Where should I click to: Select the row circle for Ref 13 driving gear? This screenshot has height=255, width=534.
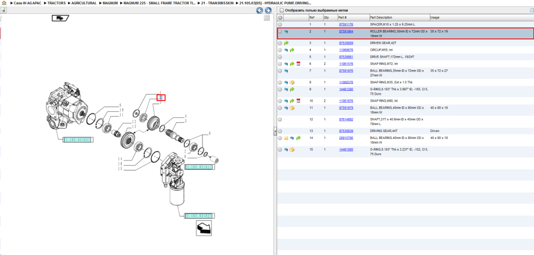pyautogui.click(x=280, y=131)
